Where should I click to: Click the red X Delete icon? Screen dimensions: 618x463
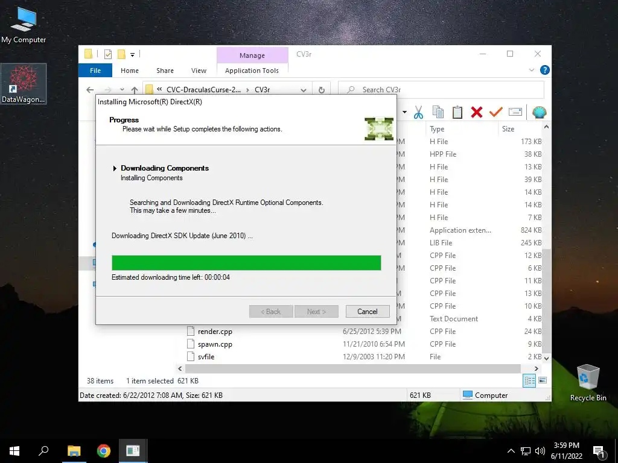click(x=477, y=112)
